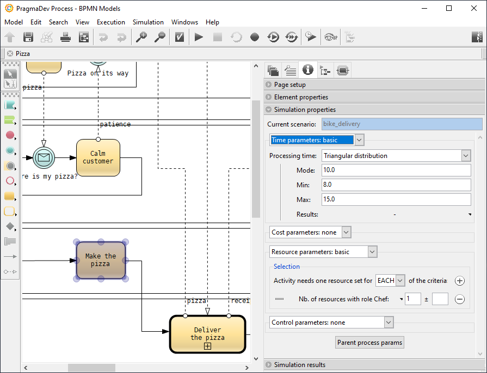Open the Simulation menu
The width and height of the screenshot is (487, 373).
pos(148,22)
